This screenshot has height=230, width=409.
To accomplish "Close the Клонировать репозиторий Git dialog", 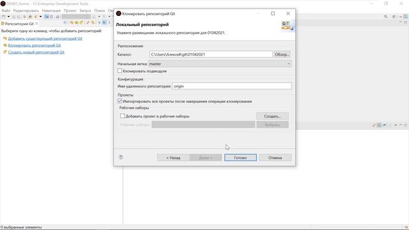I will (288, 13).
